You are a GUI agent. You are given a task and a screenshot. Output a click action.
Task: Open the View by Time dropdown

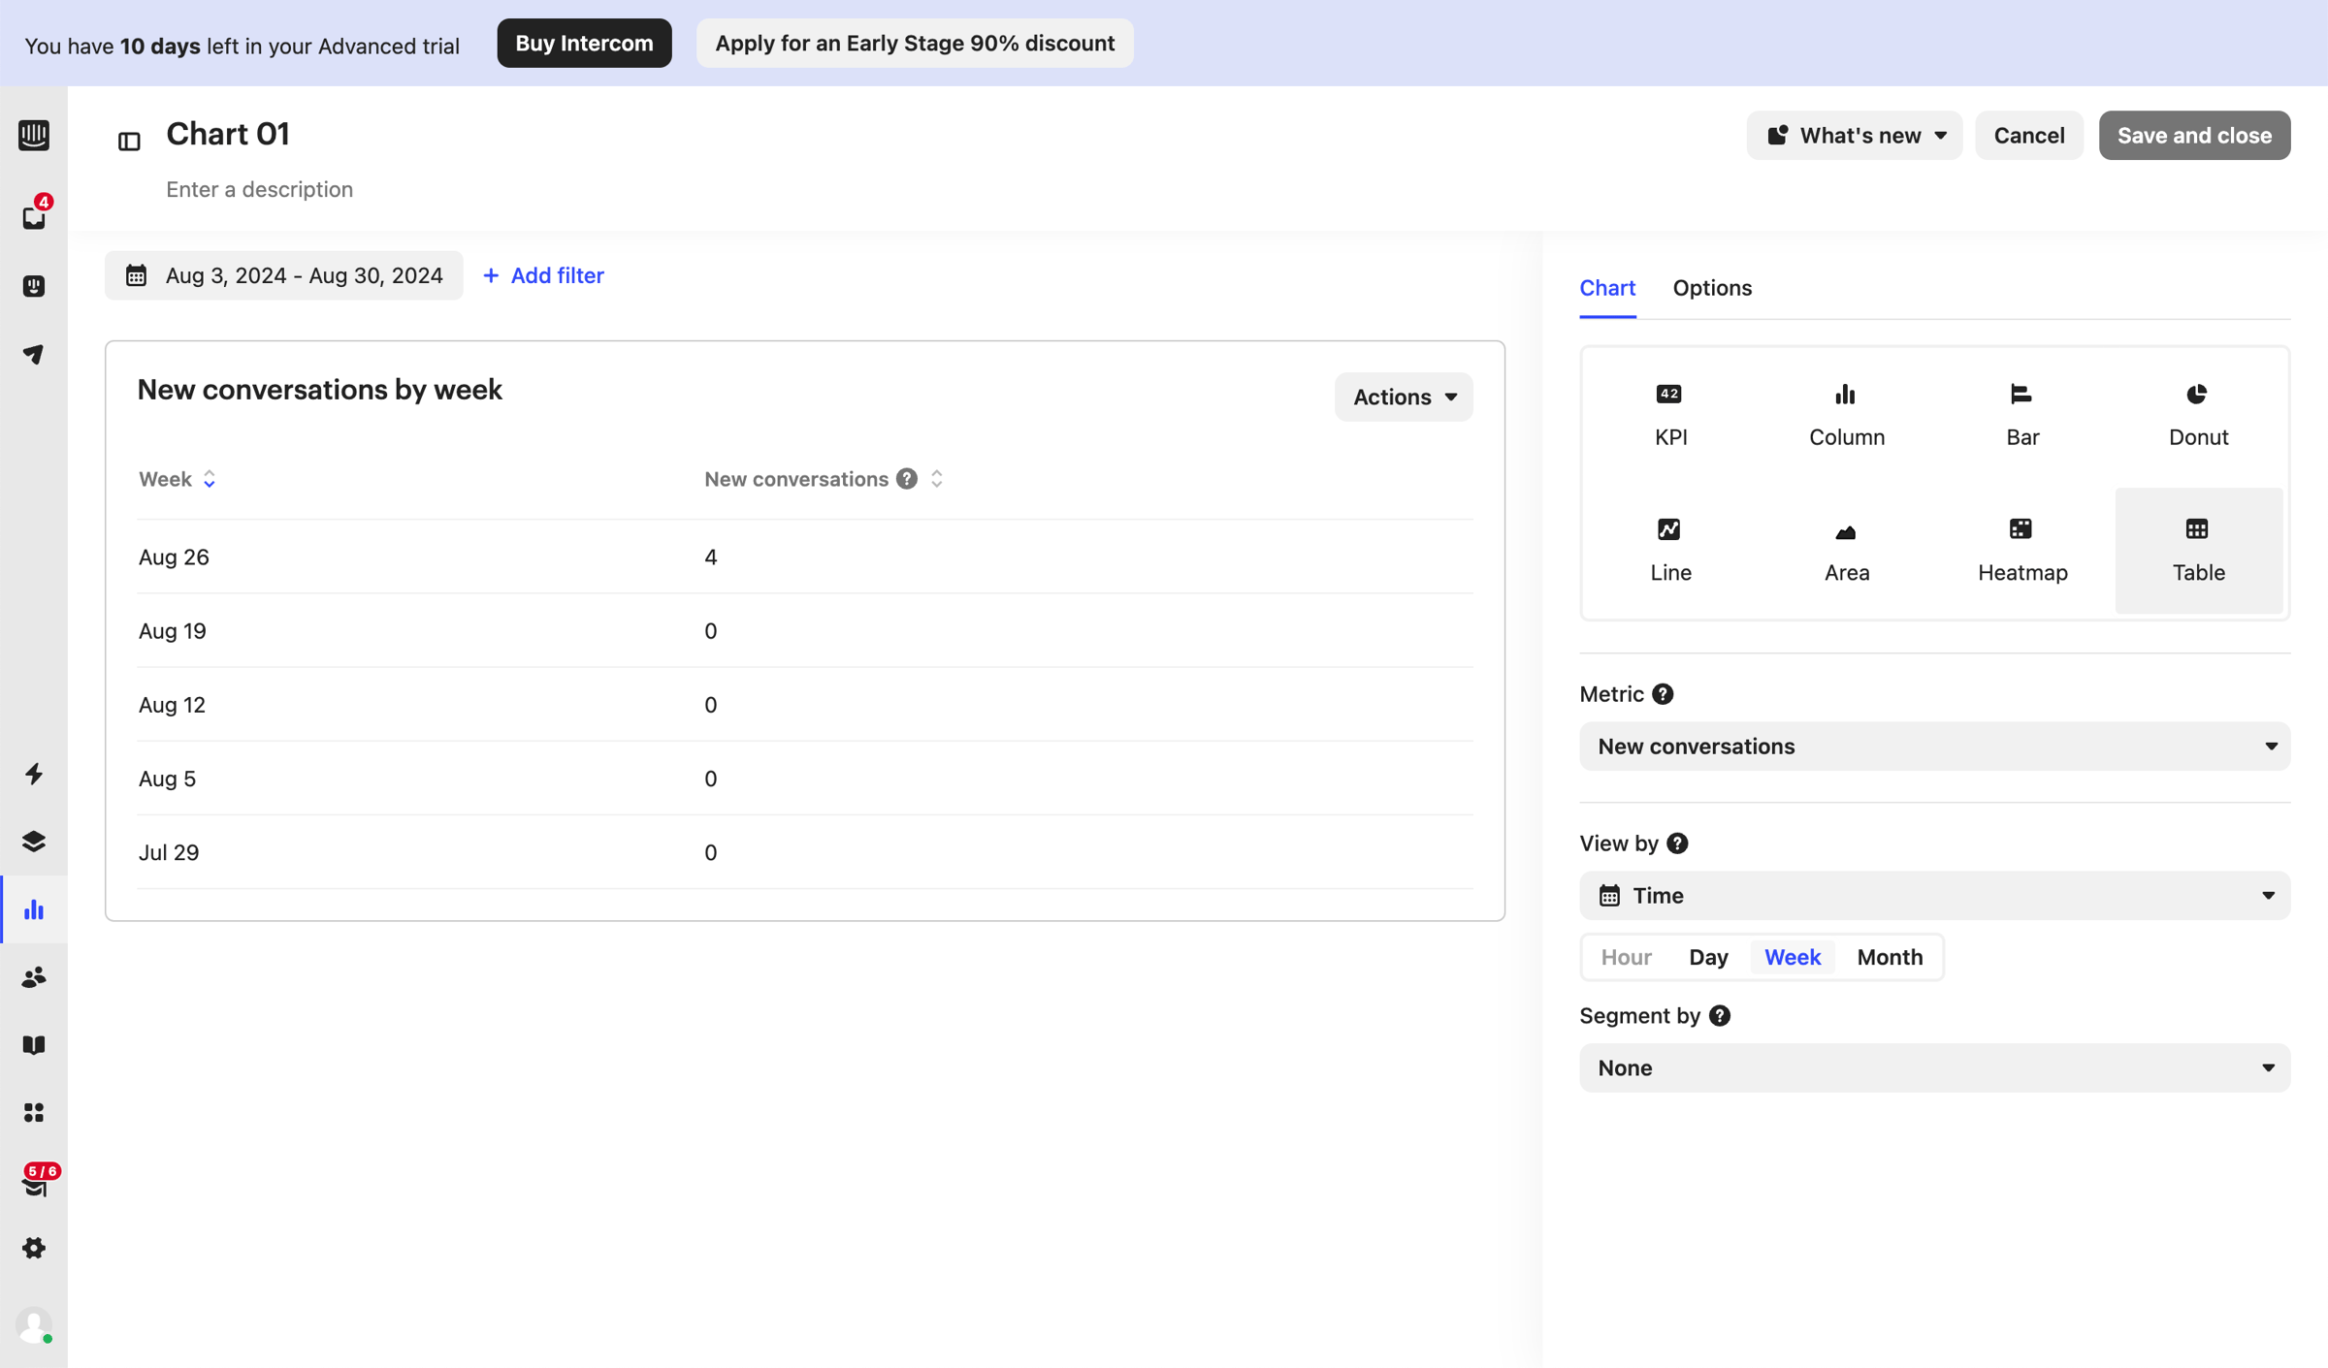coord(1934,896)
